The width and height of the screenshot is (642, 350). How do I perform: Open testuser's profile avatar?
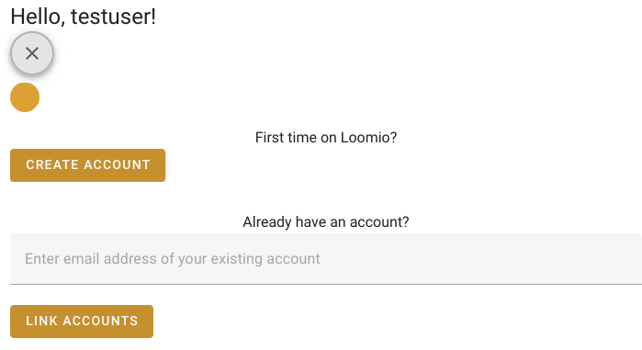pos(25,97)
